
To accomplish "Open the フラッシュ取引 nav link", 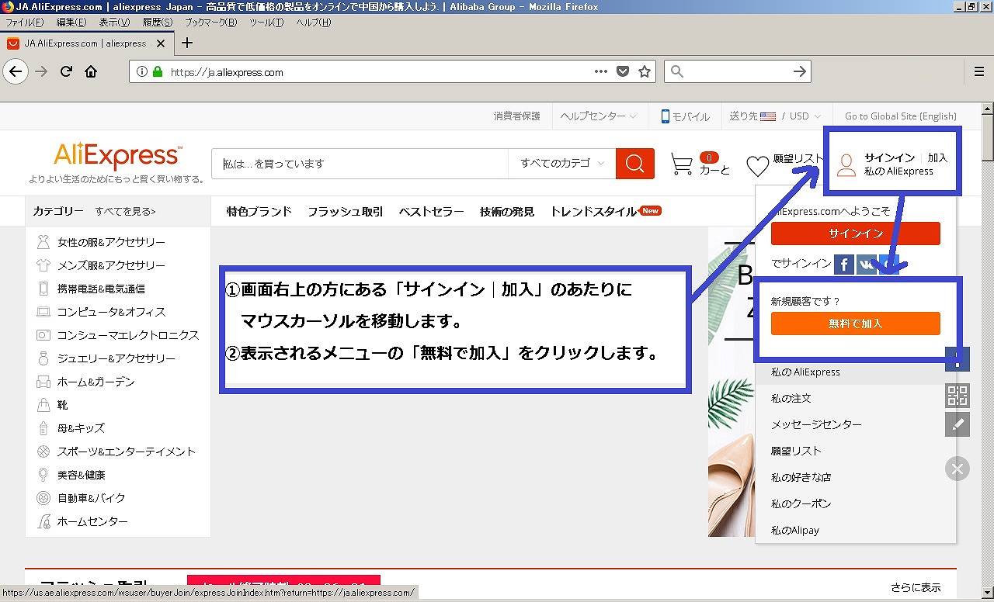I will pos(346,211).
